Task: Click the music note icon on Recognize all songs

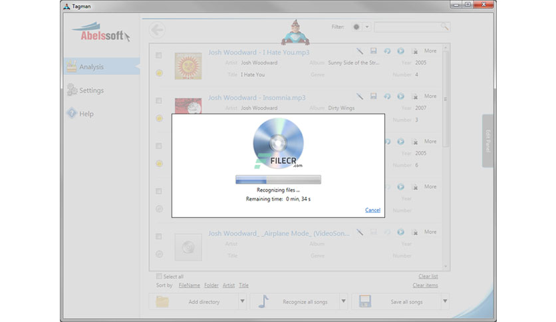Action: (263, 301)
